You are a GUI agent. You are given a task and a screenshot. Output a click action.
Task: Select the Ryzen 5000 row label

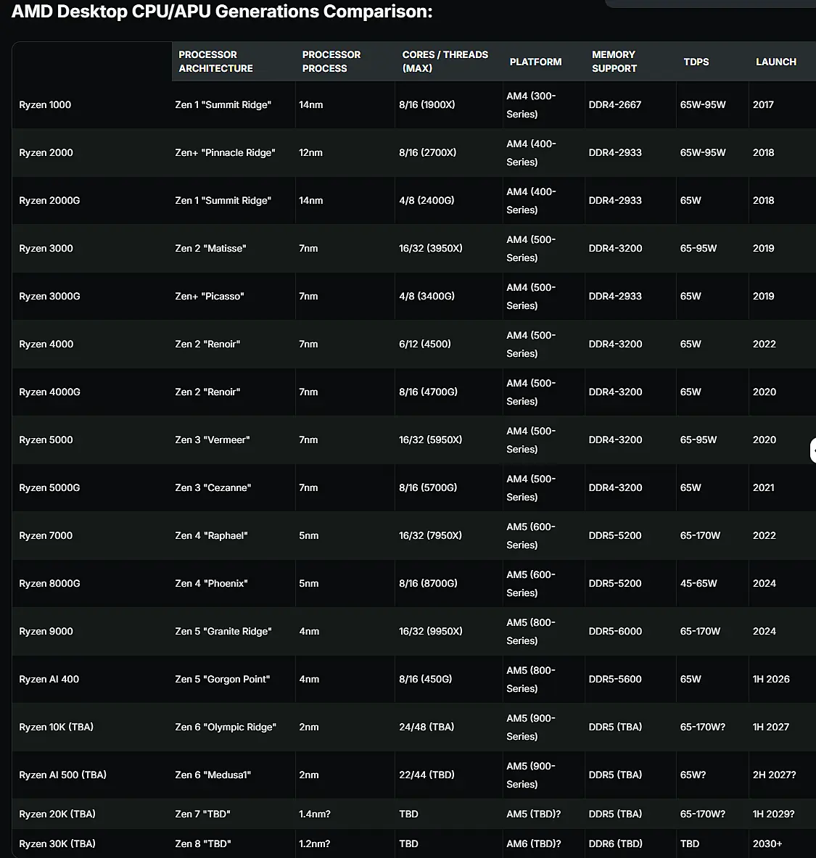(x=46, y=440)
